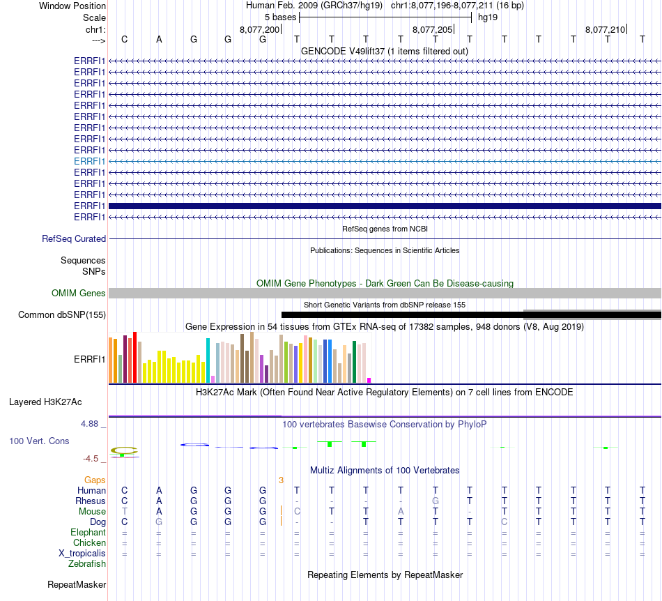
Task: Click the red bar in GTEx chart
Action: 134,357
